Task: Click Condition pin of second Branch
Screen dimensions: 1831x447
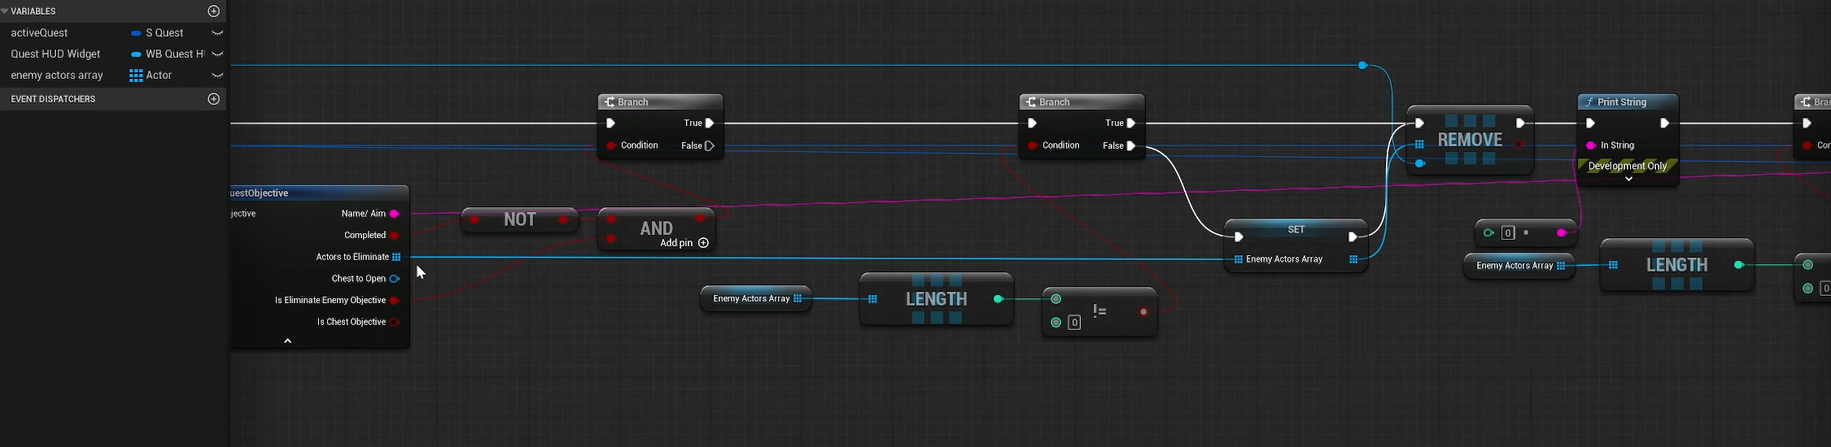Action: [x=1032, y=145]
